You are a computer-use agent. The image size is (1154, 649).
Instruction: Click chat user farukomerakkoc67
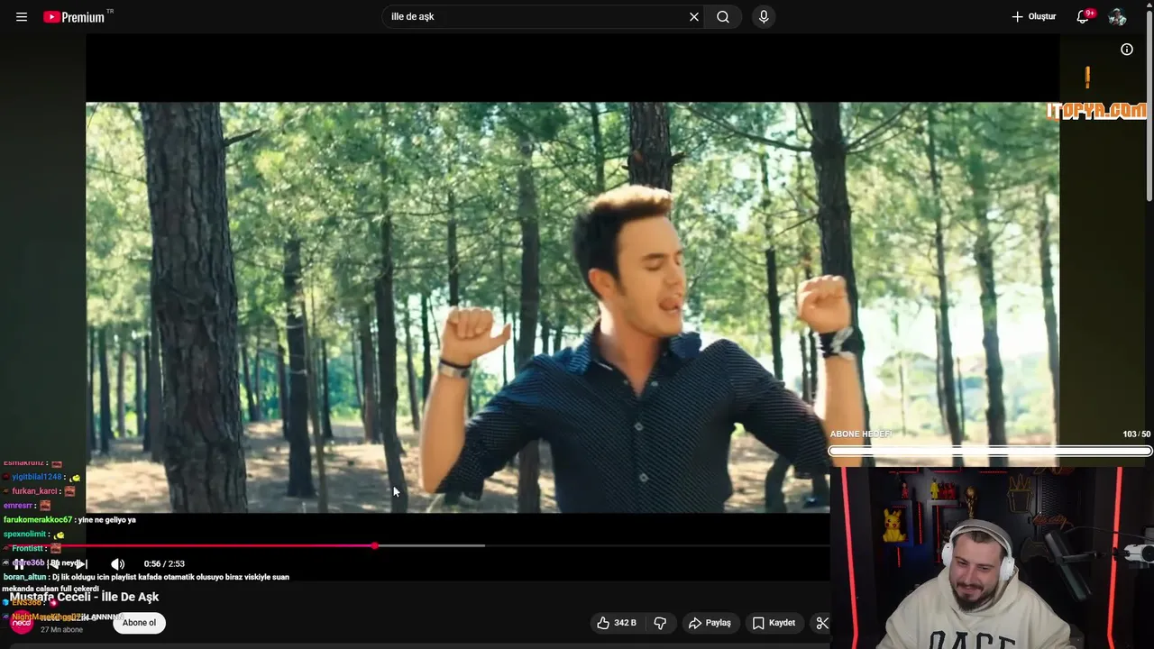[x=37, y=520]
